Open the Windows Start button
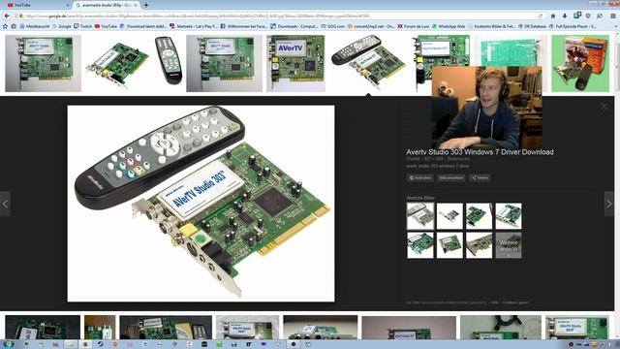The height and width of the screenshot is (349, 620). click(x=8, y=344)
